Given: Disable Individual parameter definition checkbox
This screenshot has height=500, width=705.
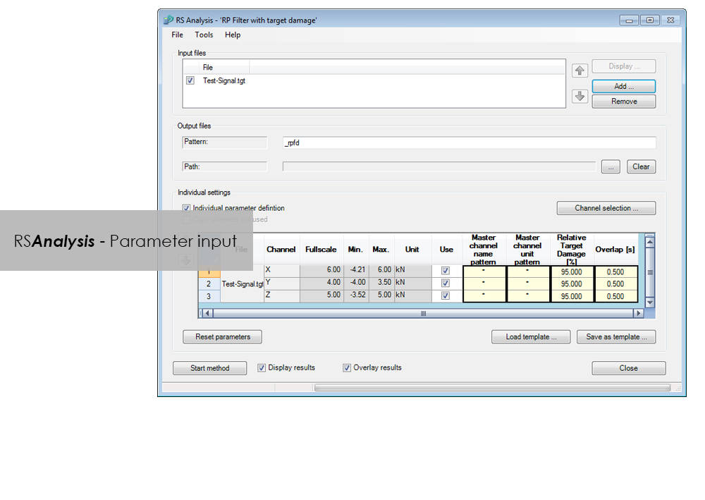Looking at the screenshot, I should click(x=187, y=208).
